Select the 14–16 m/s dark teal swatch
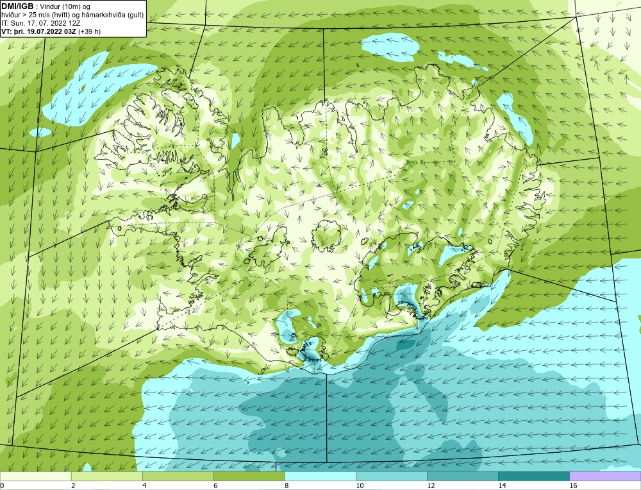The image size is (641, 490). 533,476
